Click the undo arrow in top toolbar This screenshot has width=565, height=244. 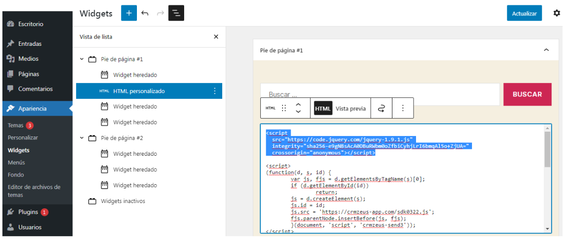pos(145,14)
